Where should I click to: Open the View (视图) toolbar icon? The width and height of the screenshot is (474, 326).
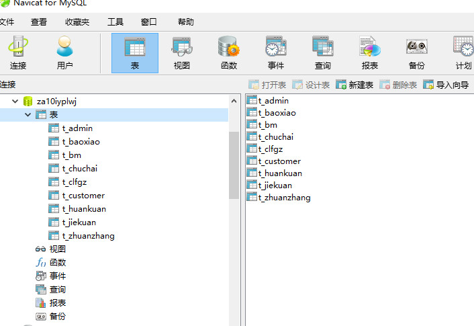(x=182, y=53)
